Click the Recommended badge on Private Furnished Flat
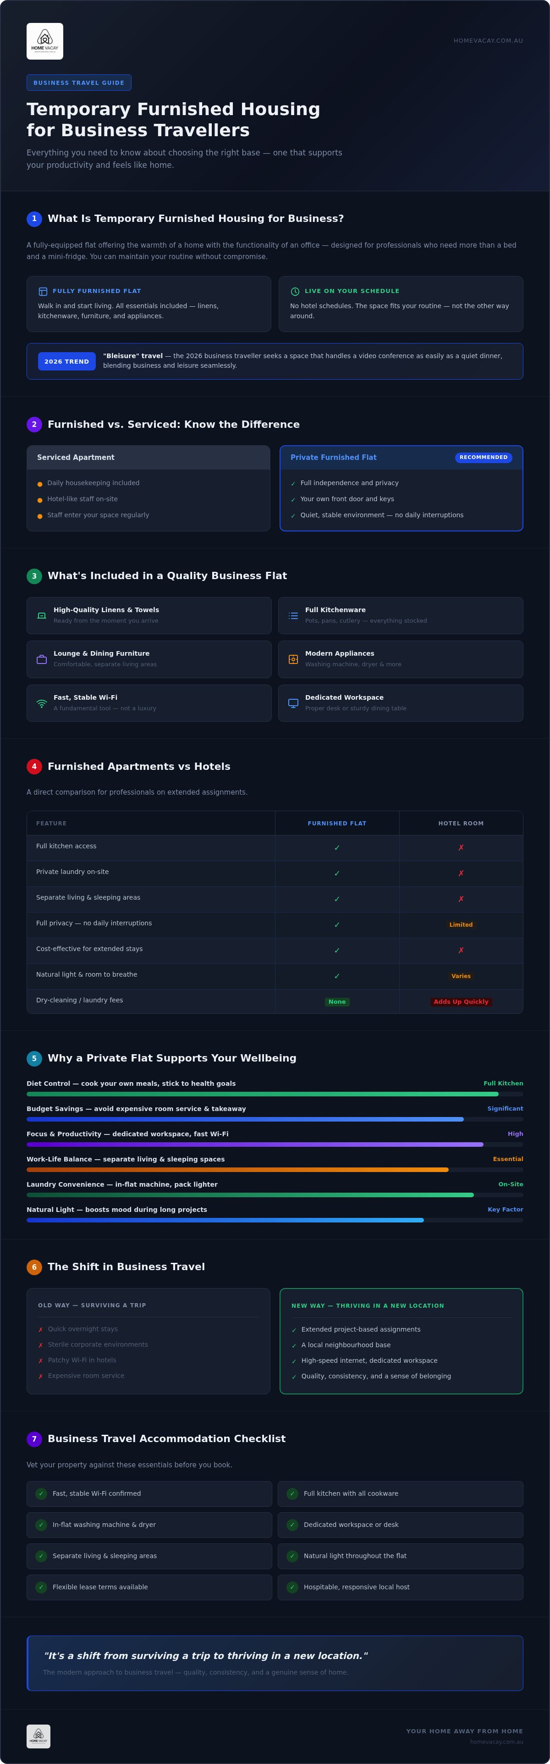 [484, 458]
